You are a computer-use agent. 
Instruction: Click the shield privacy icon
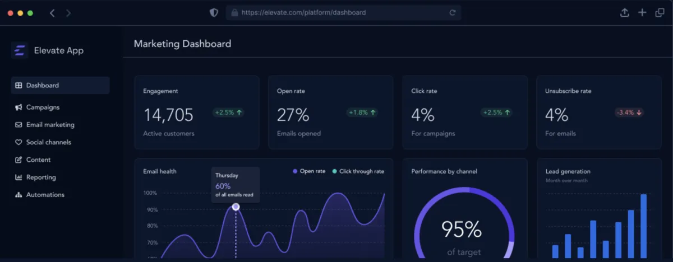tap(214, 12)
